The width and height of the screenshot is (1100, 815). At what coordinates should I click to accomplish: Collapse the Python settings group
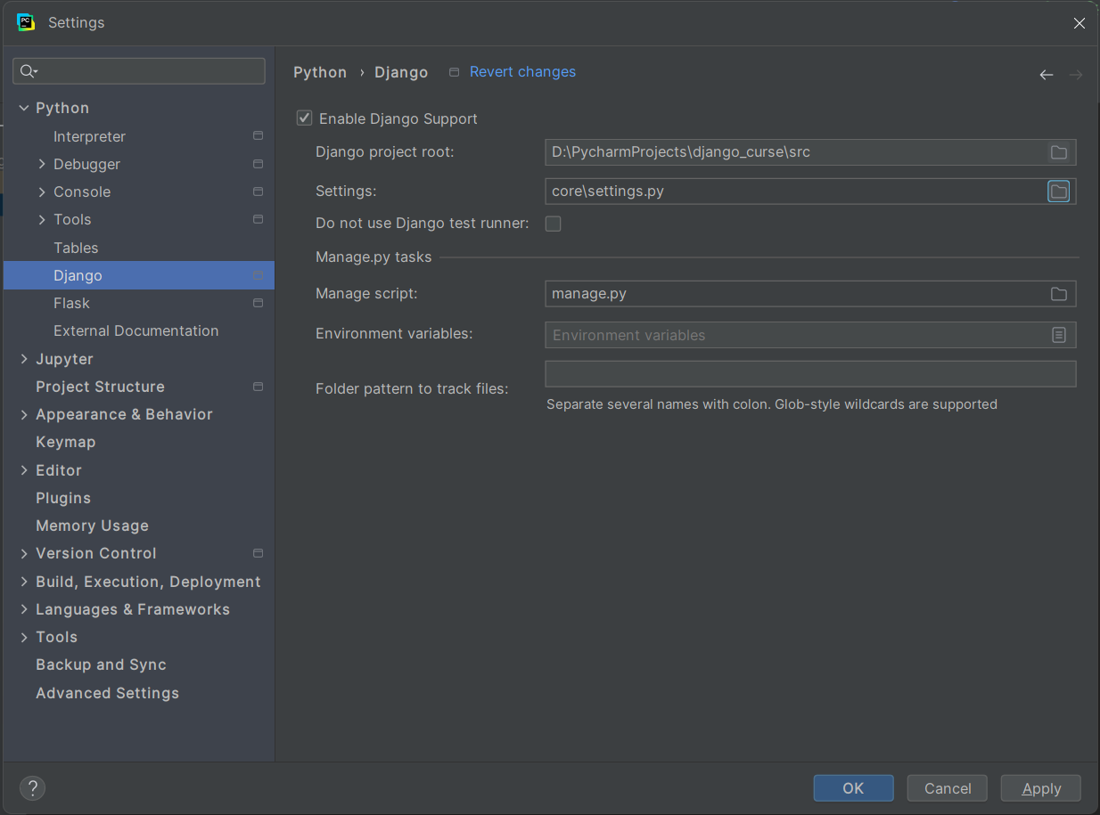[x=24, y=108]
